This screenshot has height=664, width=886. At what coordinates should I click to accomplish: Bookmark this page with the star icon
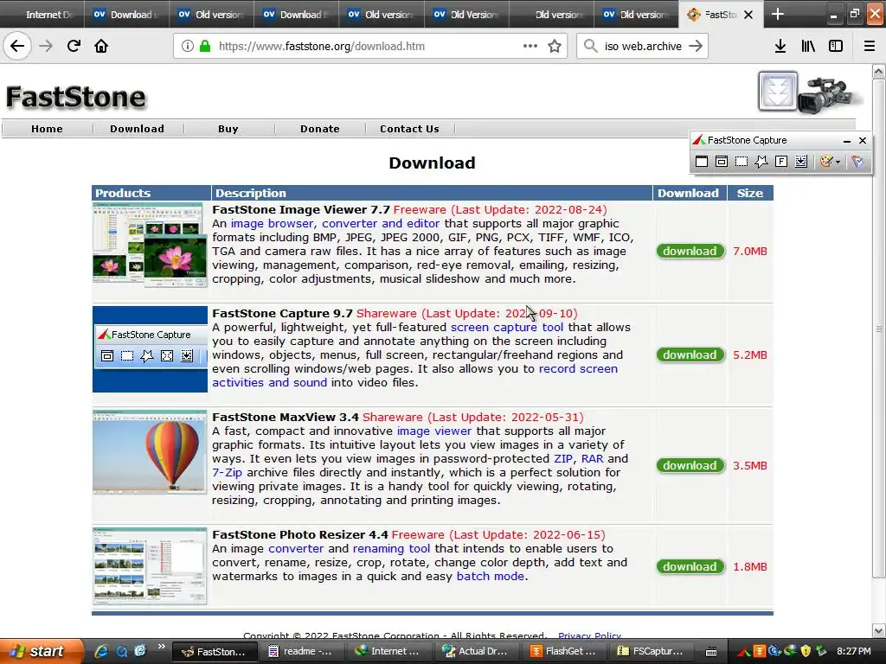(x=555, y=47)
